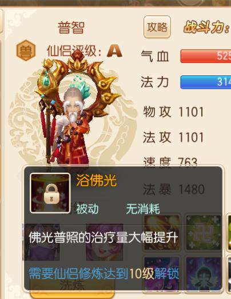Tap the 仙侣评级 A rating label
231x299 pixels.
(85, 51)
